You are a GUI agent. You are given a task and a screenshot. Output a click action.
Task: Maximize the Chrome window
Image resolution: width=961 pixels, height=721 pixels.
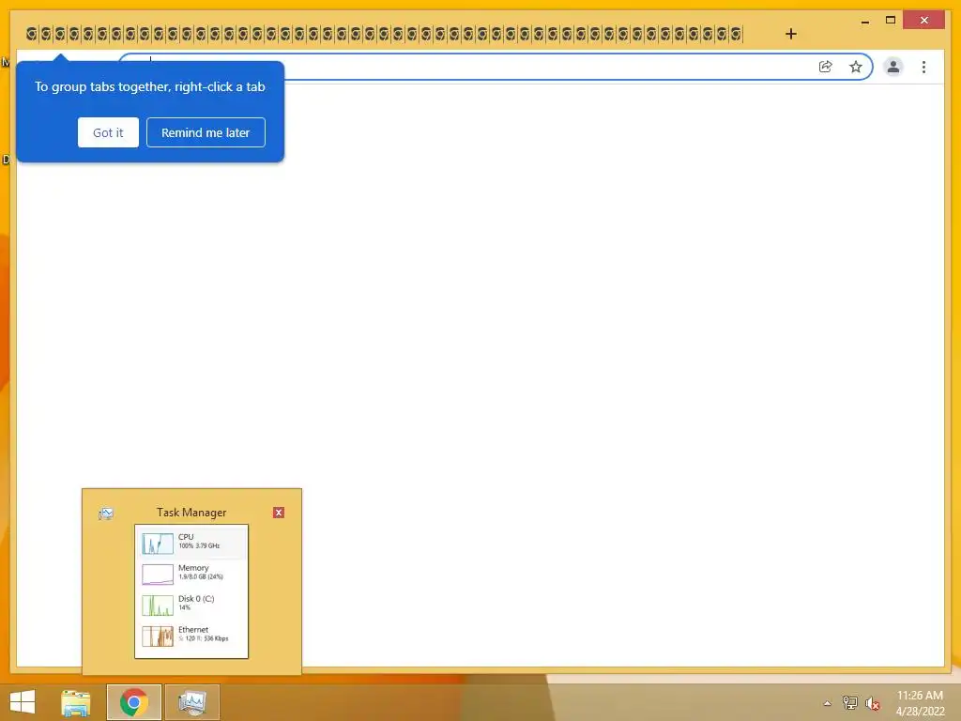(891, 21)
